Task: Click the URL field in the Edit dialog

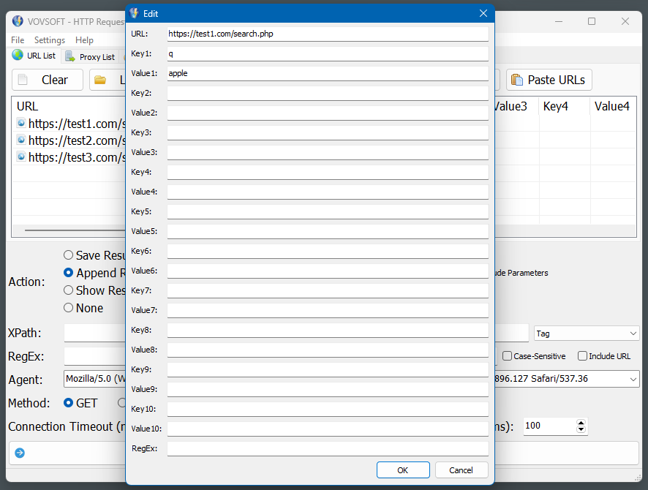Action: (x=328, y=34)
